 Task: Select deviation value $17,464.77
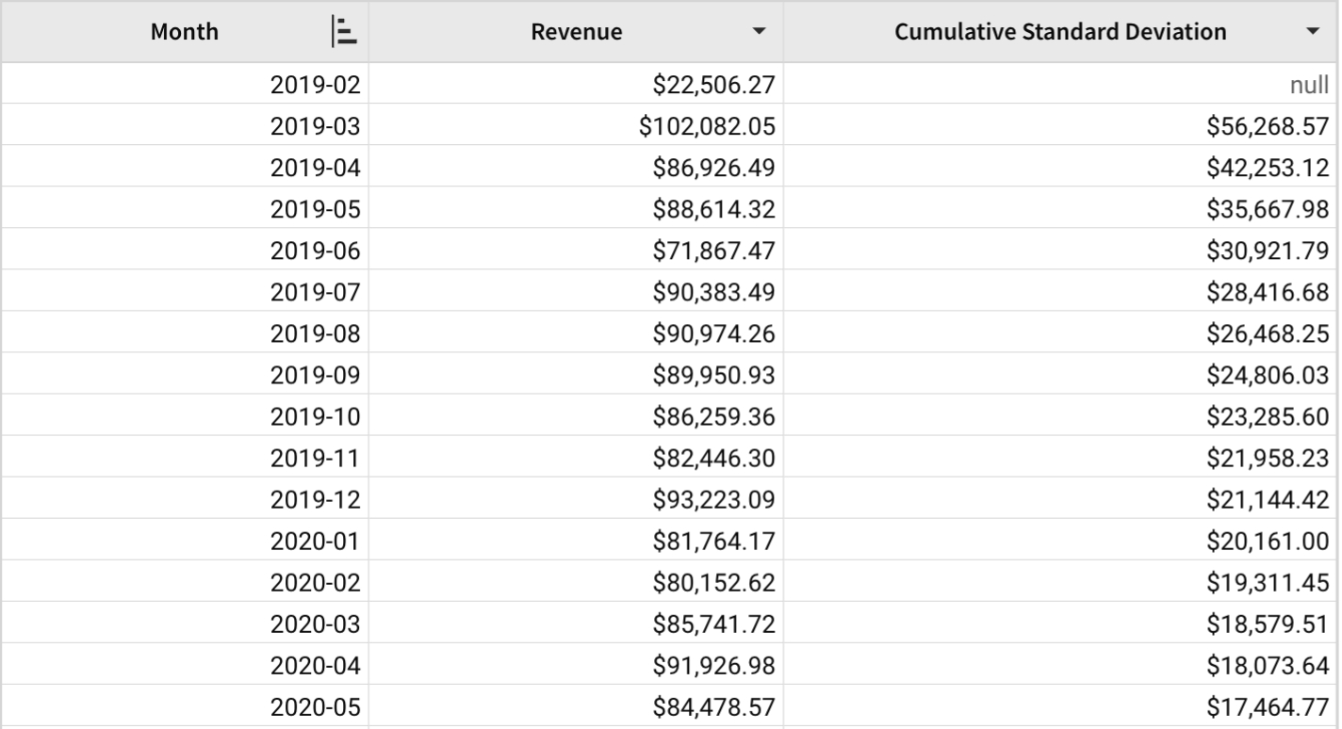[1268, 706]
